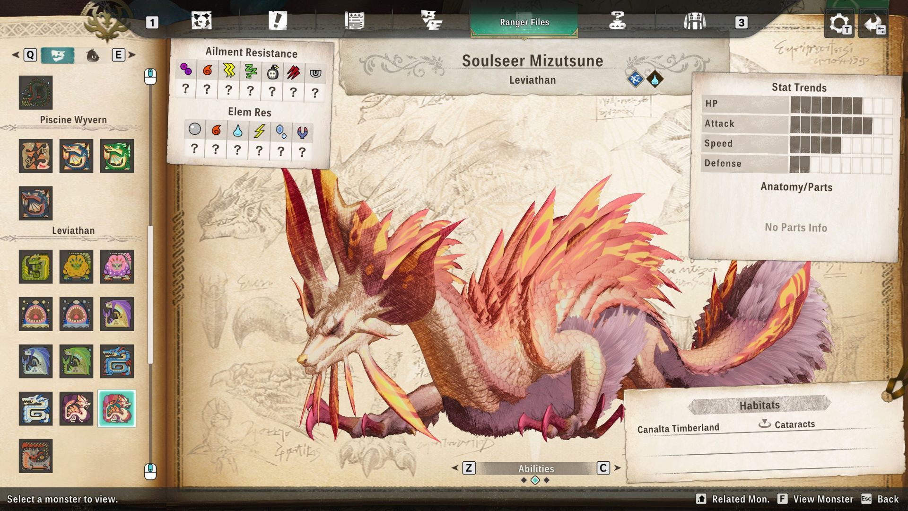Click the red slash bleed ailment icon
This screenshot has height=511, width=908.
293,72
